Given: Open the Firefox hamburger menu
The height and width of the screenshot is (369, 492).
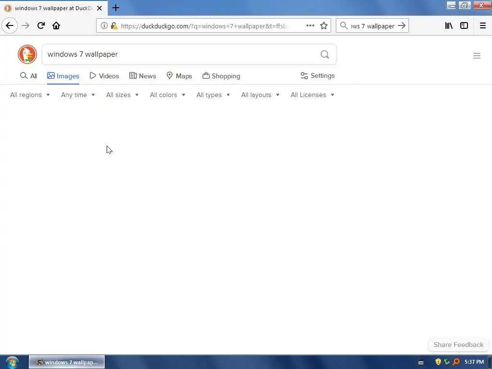Looking at the screenshot, I should point(482,26).
